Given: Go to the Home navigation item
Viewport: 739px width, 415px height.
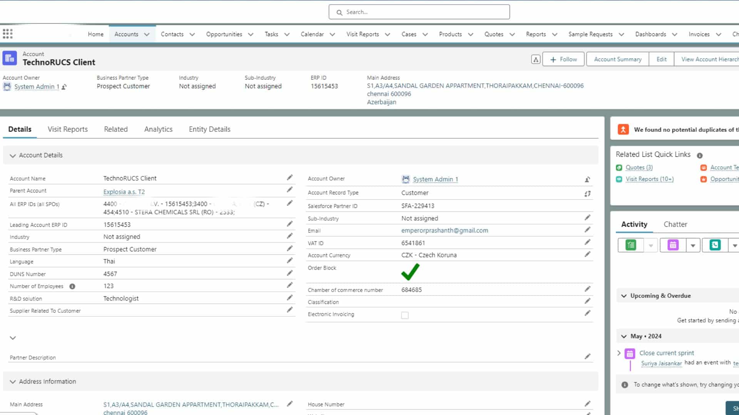Looking at the screenshot, I should 95,34.
